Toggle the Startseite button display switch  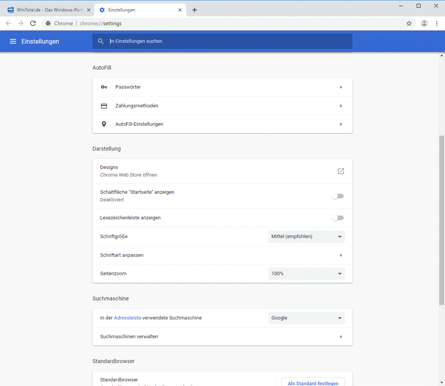pos(338,196)
